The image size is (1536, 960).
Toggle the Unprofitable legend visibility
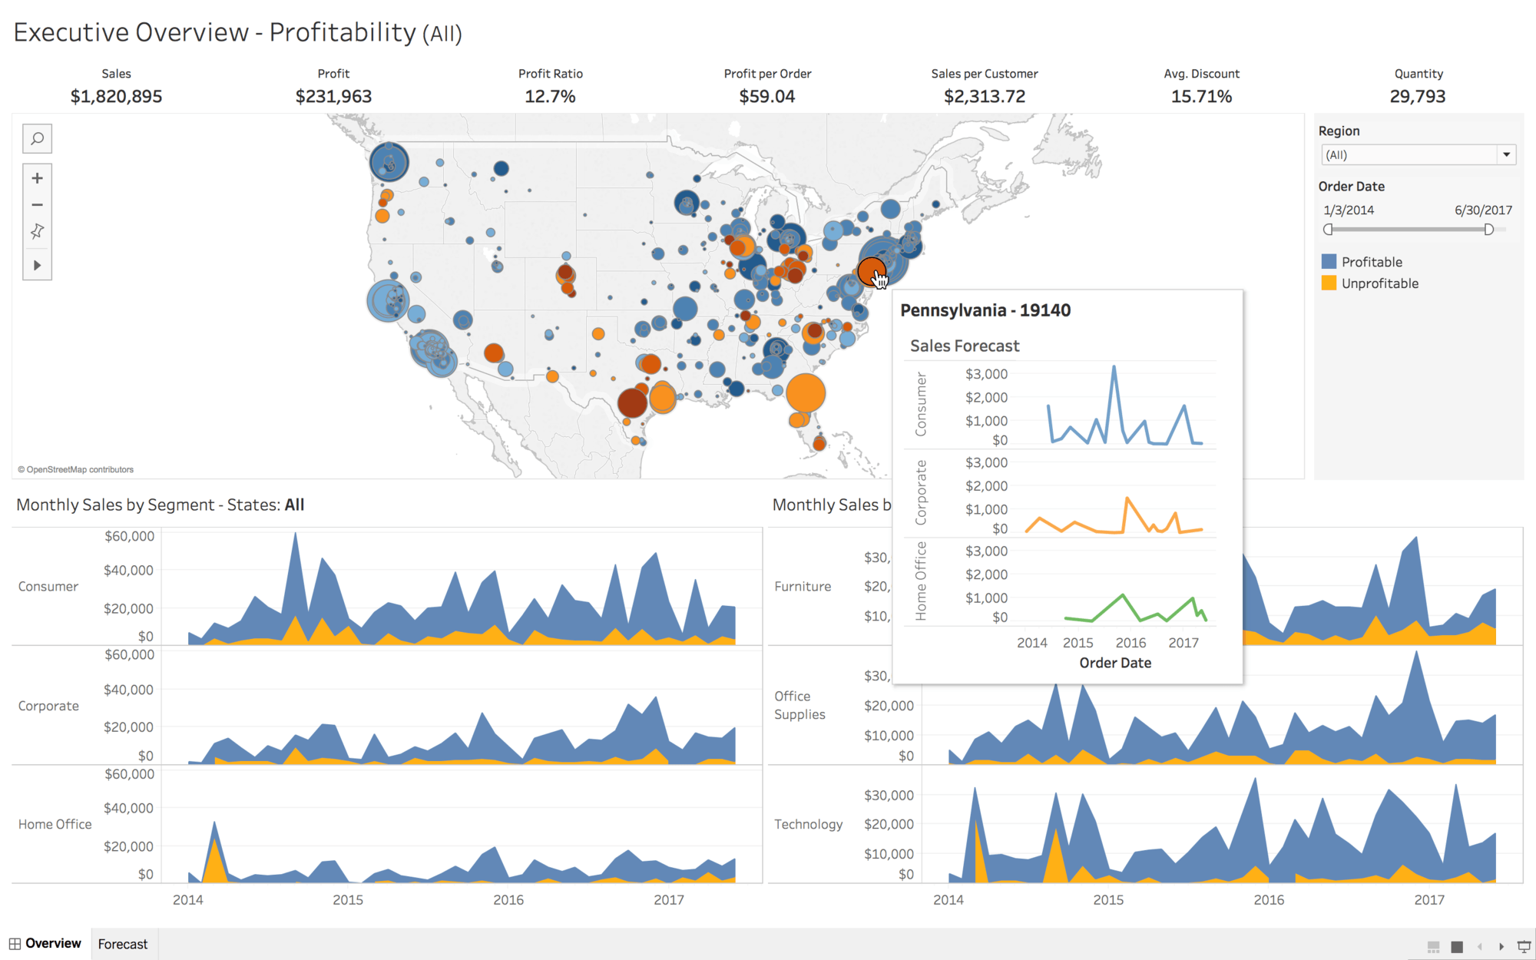(x=1380, y=282)
